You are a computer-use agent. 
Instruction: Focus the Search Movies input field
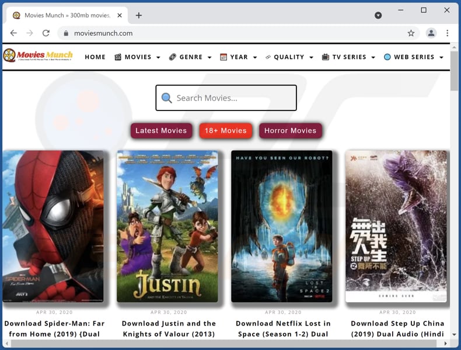(x=226, y=98)
